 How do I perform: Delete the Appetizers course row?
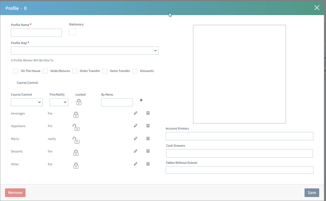148,126
